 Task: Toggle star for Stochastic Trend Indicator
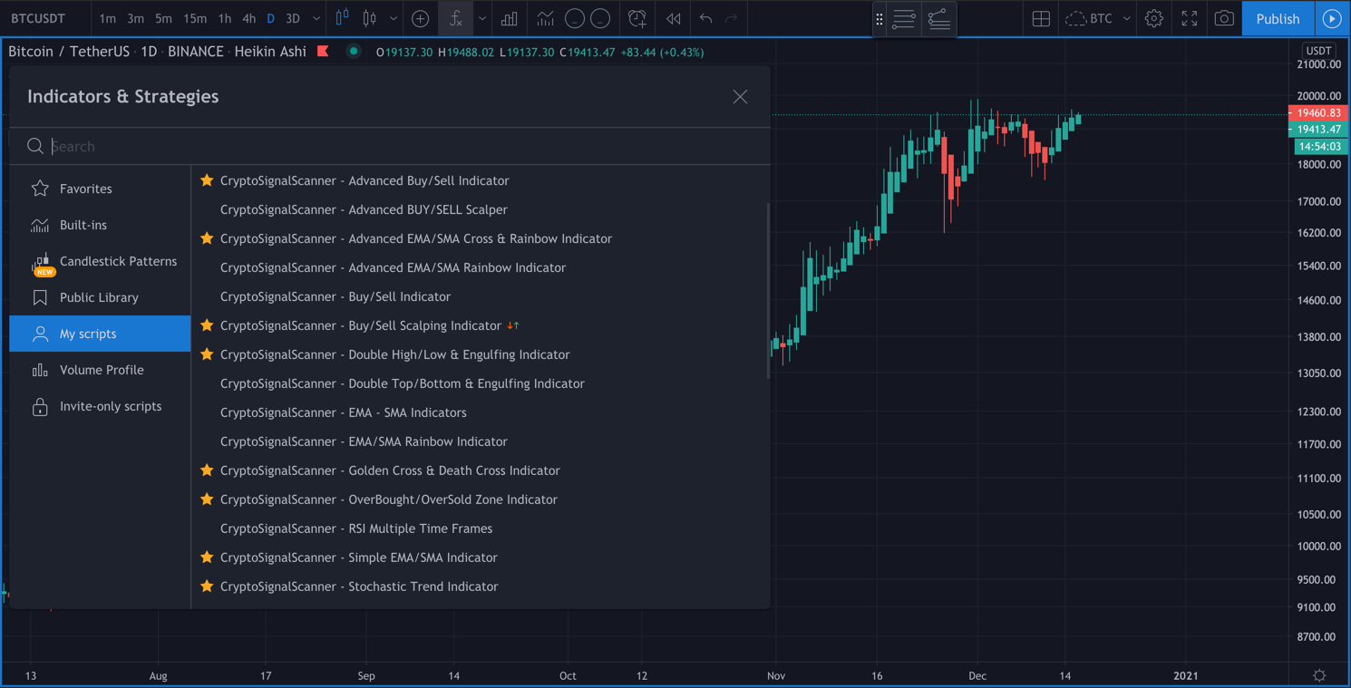[207, 586]
